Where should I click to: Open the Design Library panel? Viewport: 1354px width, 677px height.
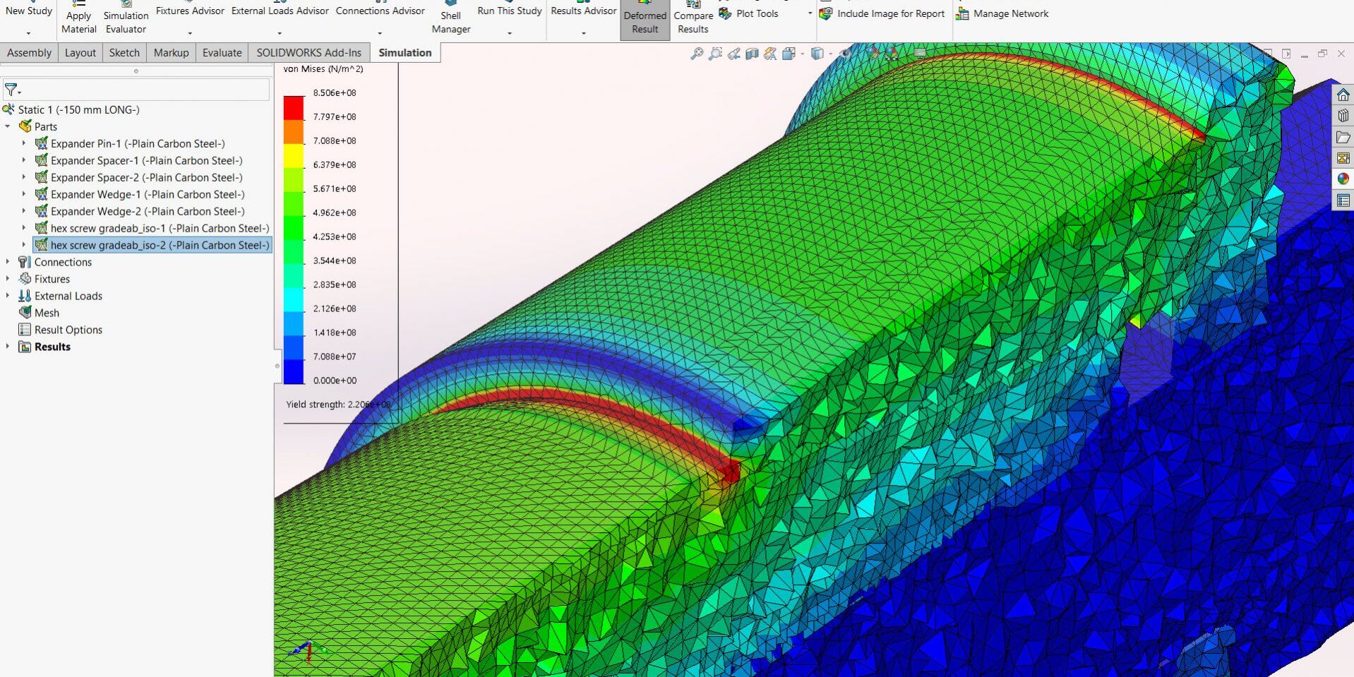[1343, 115]
